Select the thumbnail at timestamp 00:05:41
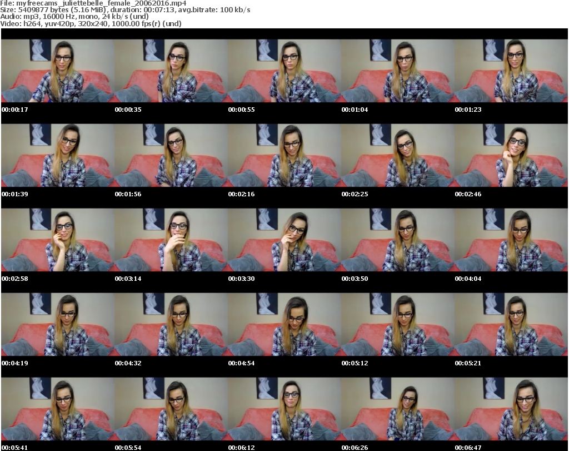569x451 pixels. pyautogui.click(x=58, y=409)
